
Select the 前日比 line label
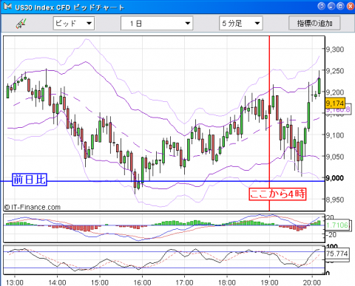coord(30,180)
